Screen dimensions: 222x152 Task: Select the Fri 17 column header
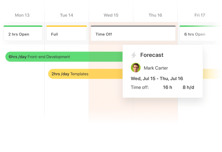coord(200,15)
